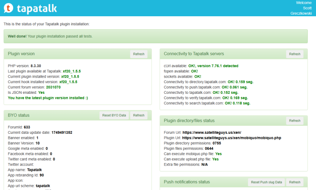Click the Plugin version panel heading
The height and width of the screenshot is (190, 316).
(x=21, y=54)
